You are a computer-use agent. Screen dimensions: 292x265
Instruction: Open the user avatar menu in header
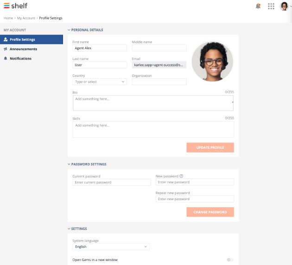(x=284, y=6)
